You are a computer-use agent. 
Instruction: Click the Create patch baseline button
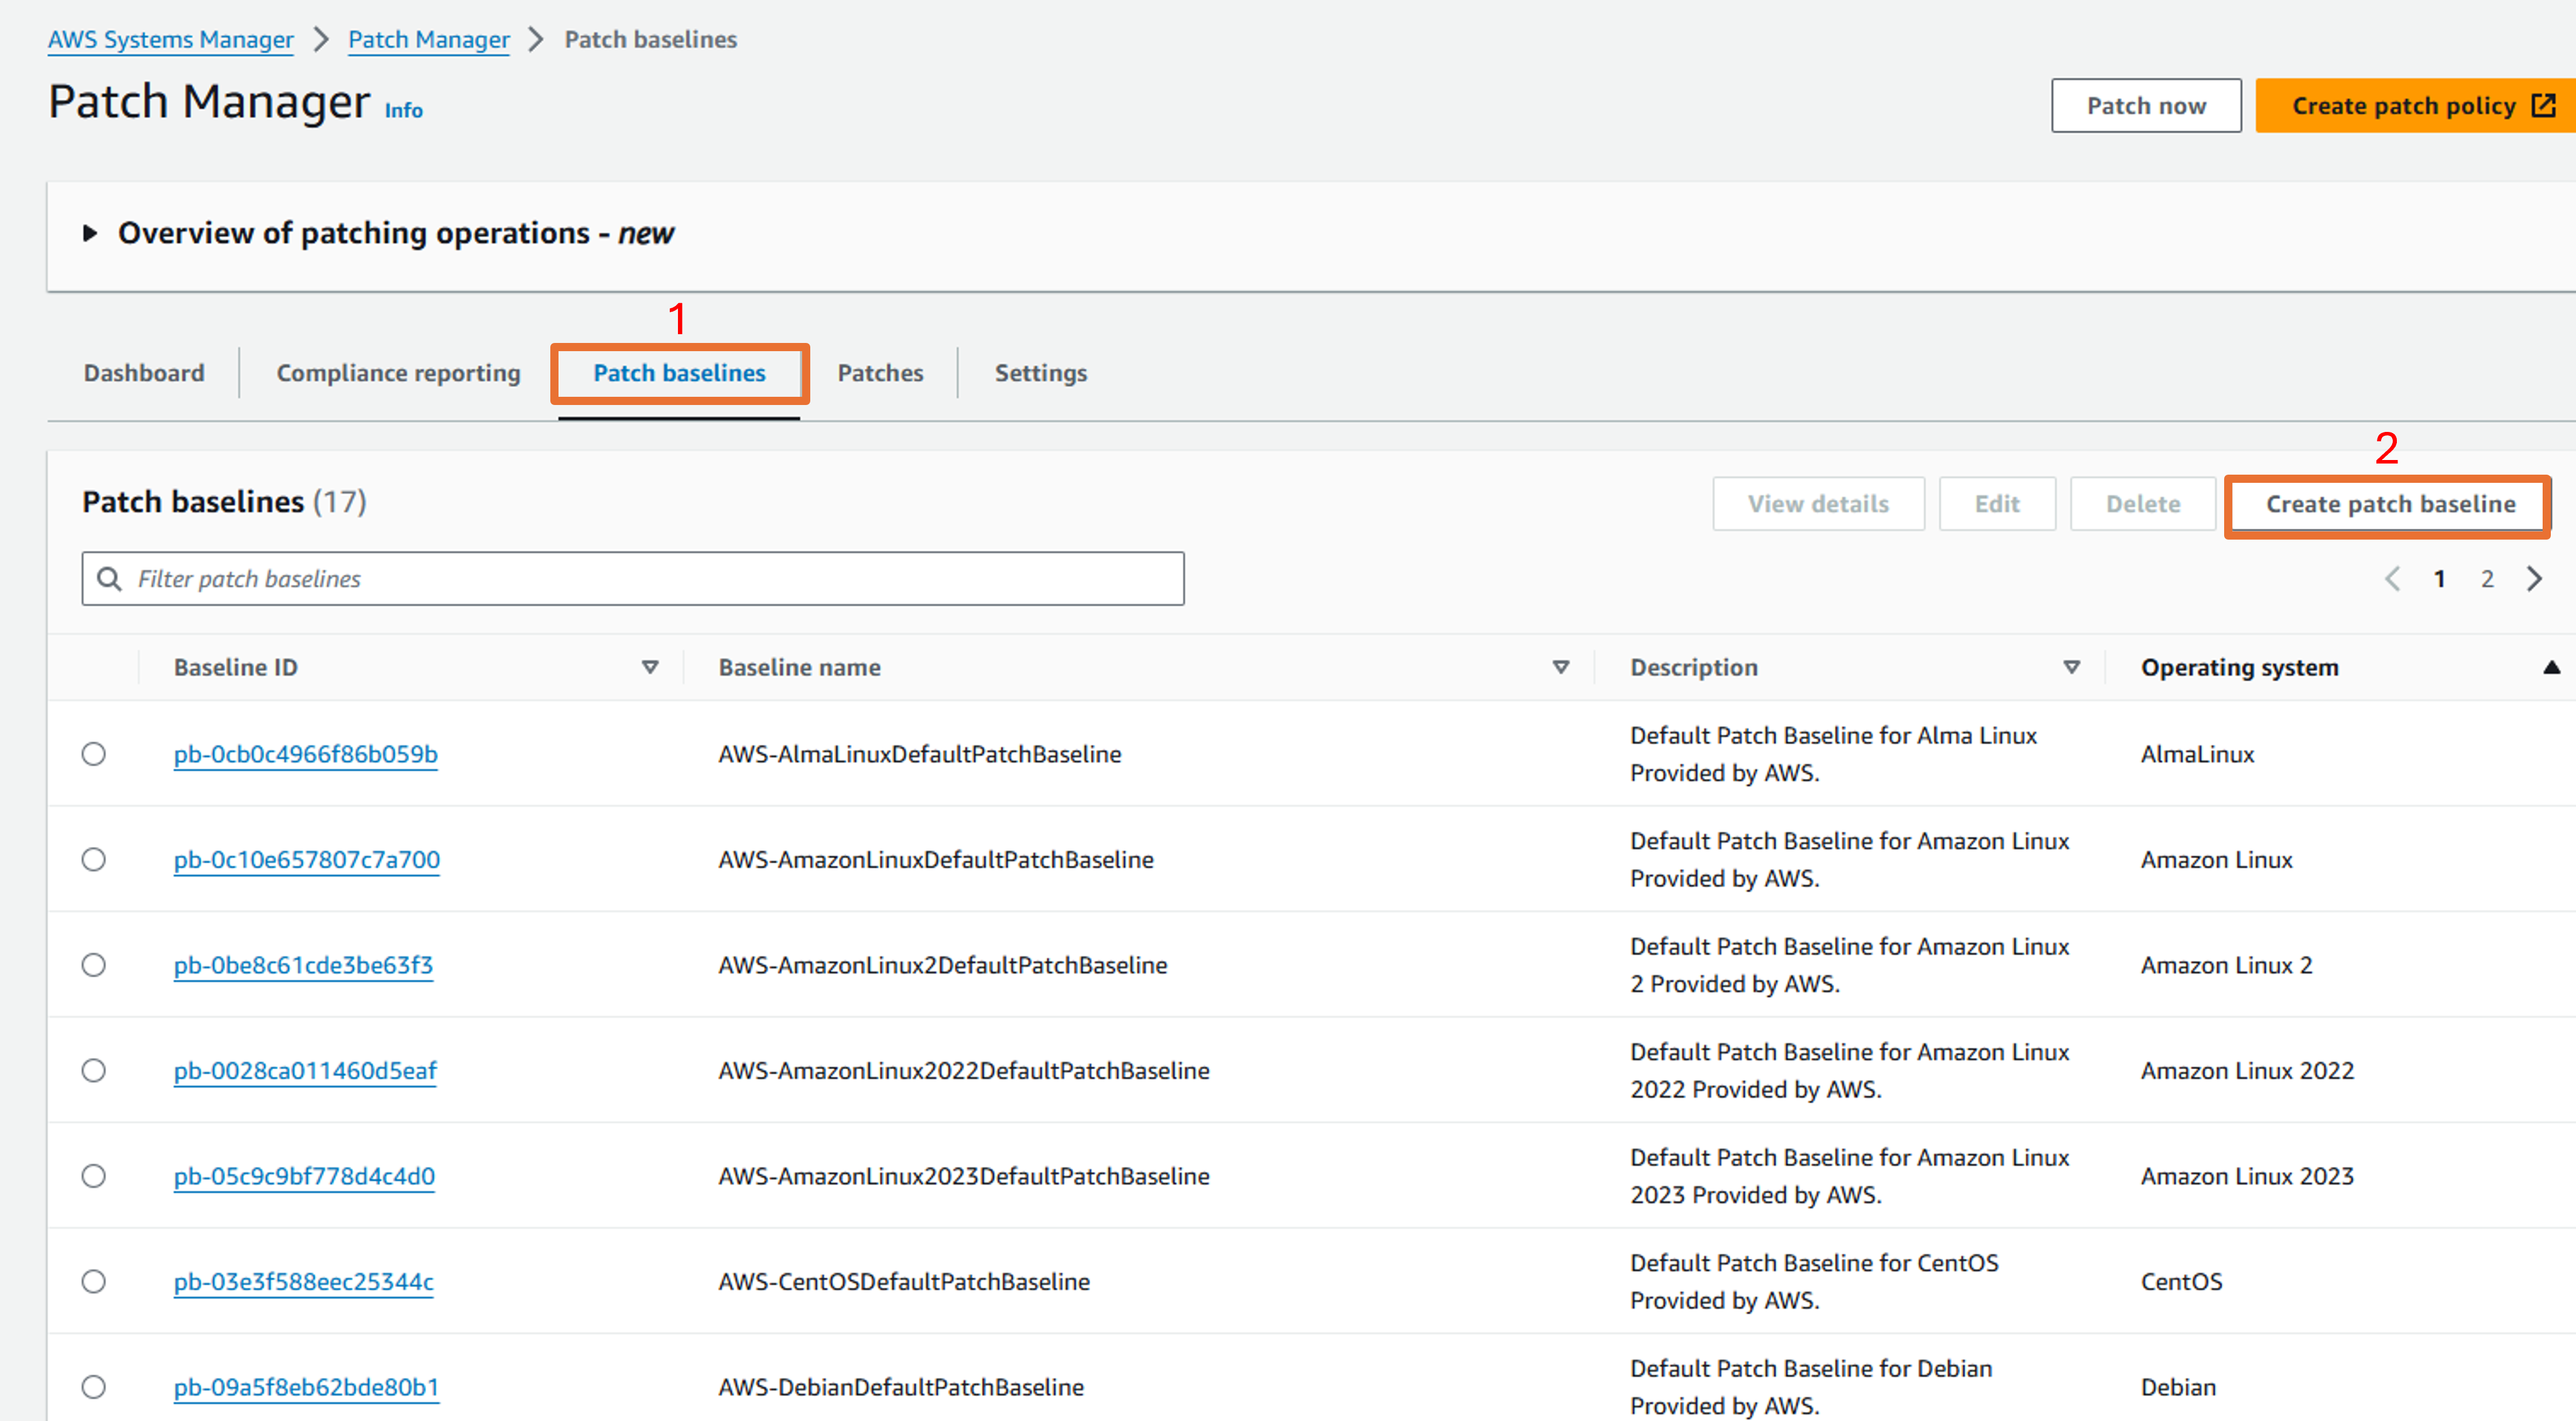tap(2389, 504)
